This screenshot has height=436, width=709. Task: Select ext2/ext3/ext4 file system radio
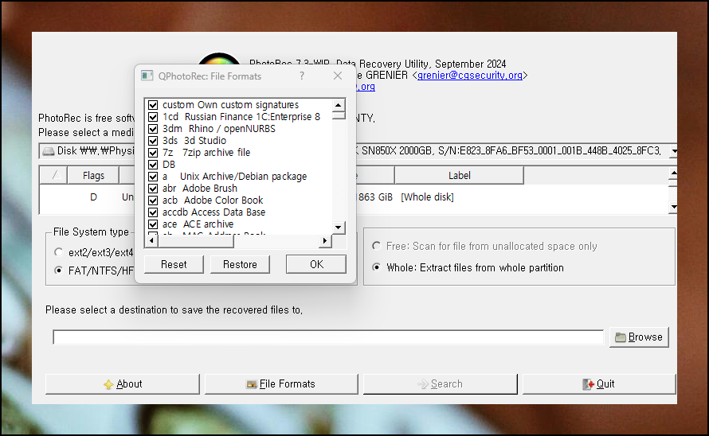coord(58,252)
